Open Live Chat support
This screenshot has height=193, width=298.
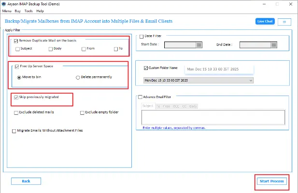[x=265, y=21]
